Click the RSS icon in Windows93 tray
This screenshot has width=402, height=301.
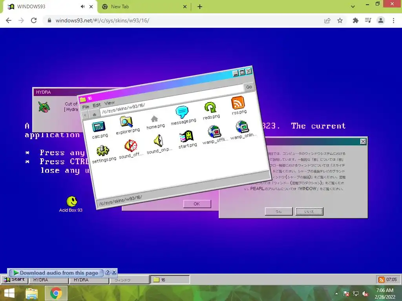click(382, 280)
